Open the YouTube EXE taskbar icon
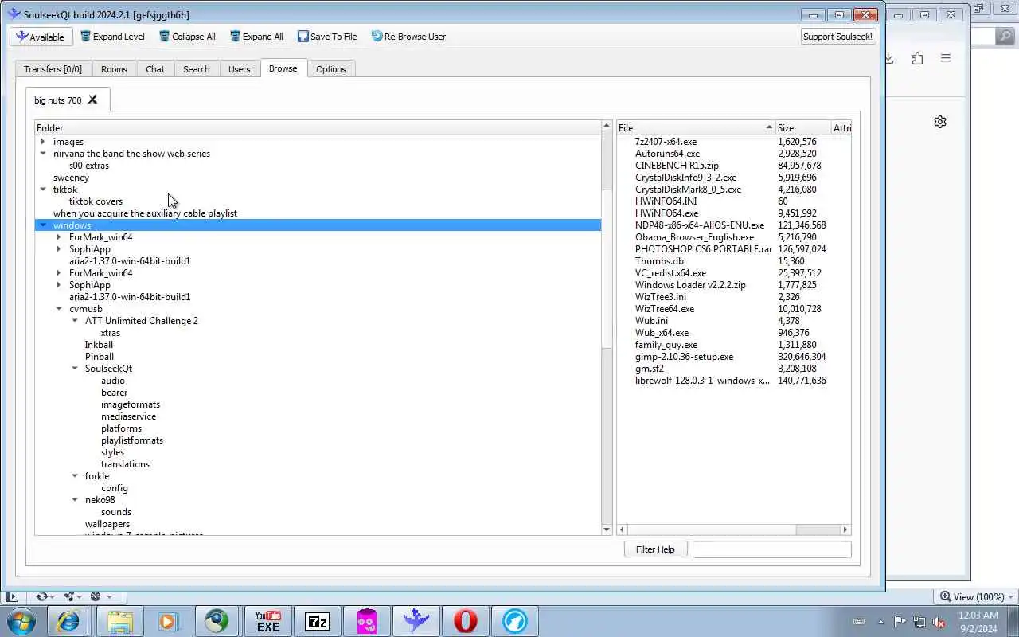 [267, 621]
